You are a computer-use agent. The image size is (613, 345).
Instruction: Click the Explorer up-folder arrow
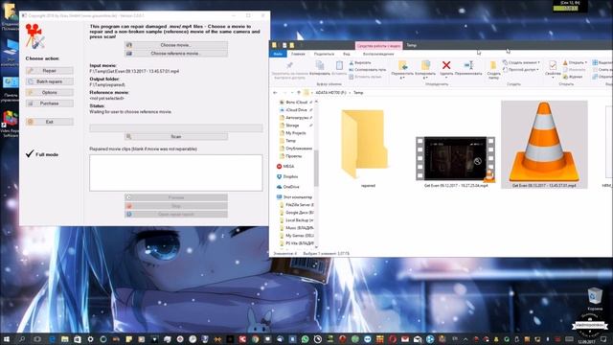pyautogui.click(x=299, y=93)
